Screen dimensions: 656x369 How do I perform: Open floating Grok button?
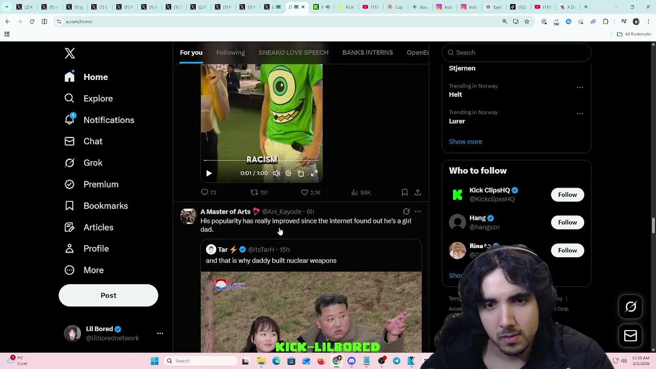pyautogui.click(x=630, y=307)
